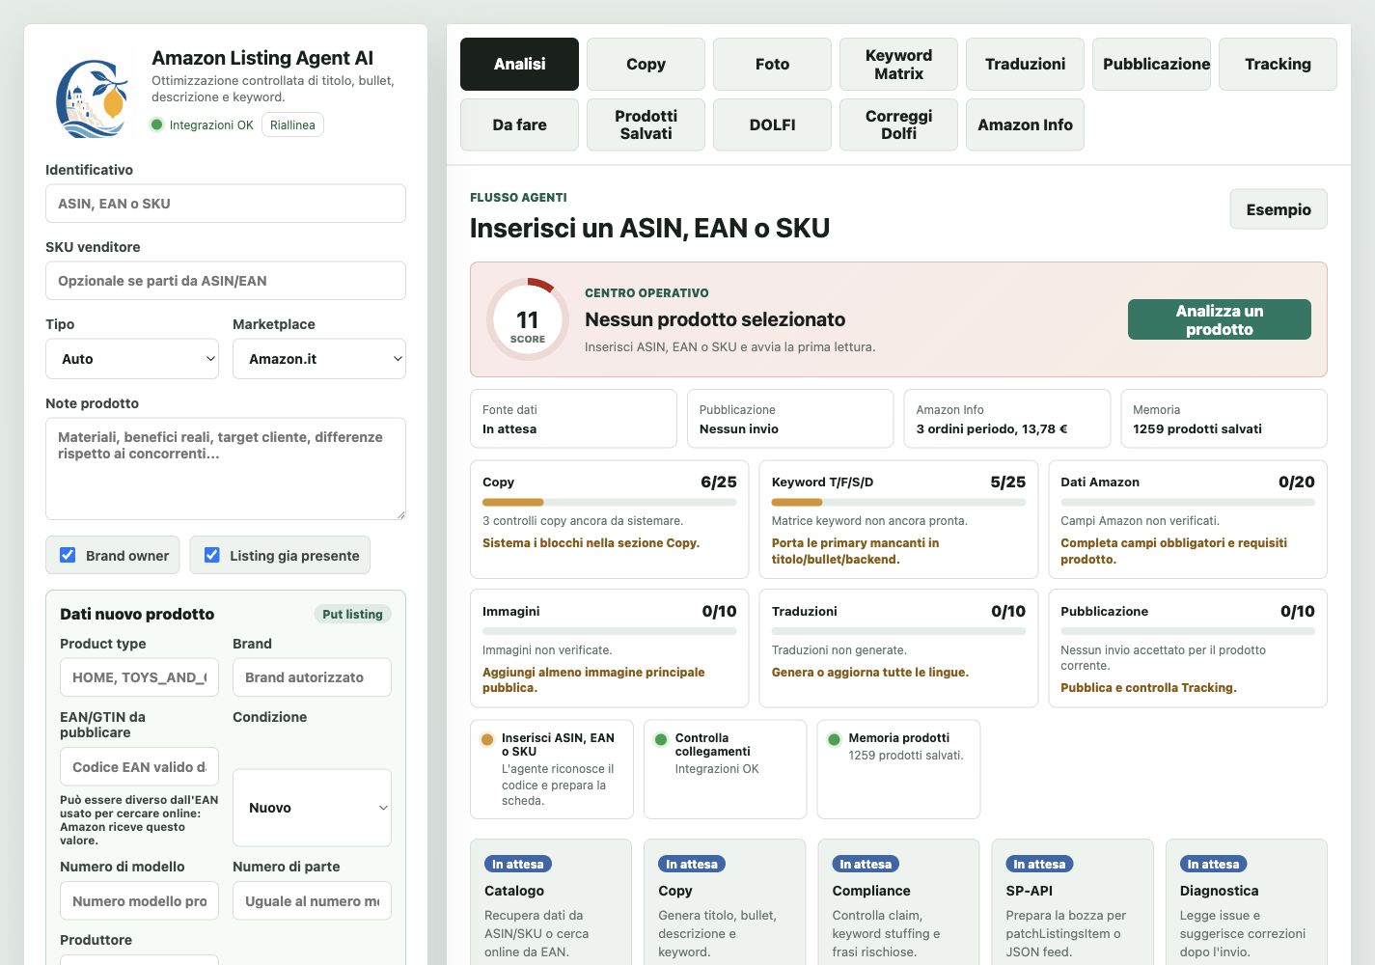Open the Condizione dropdown set to Nuovo
This screenshot has width=1375, height=965.
click(312, 808)
